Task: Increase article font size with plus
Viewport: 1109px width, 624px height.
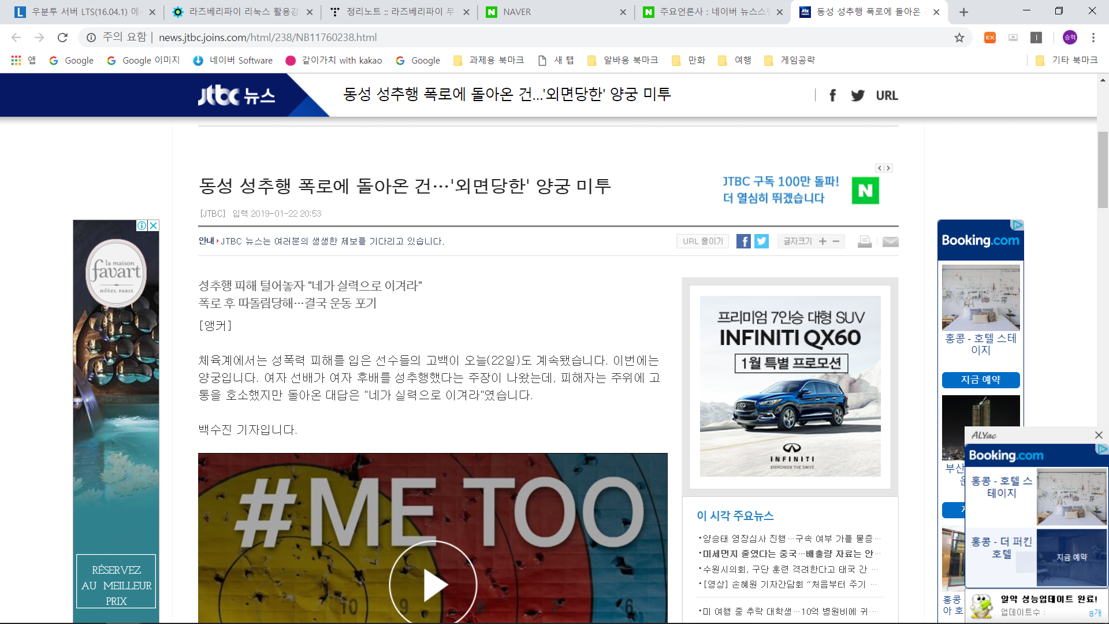Action: (x=823, y=242)
